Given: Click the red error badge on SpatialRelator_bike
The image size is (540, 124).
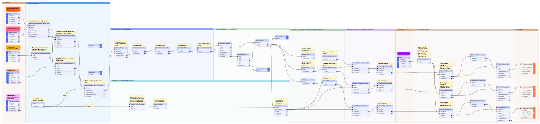Looking at the screenshot, I should click(440, 90).
